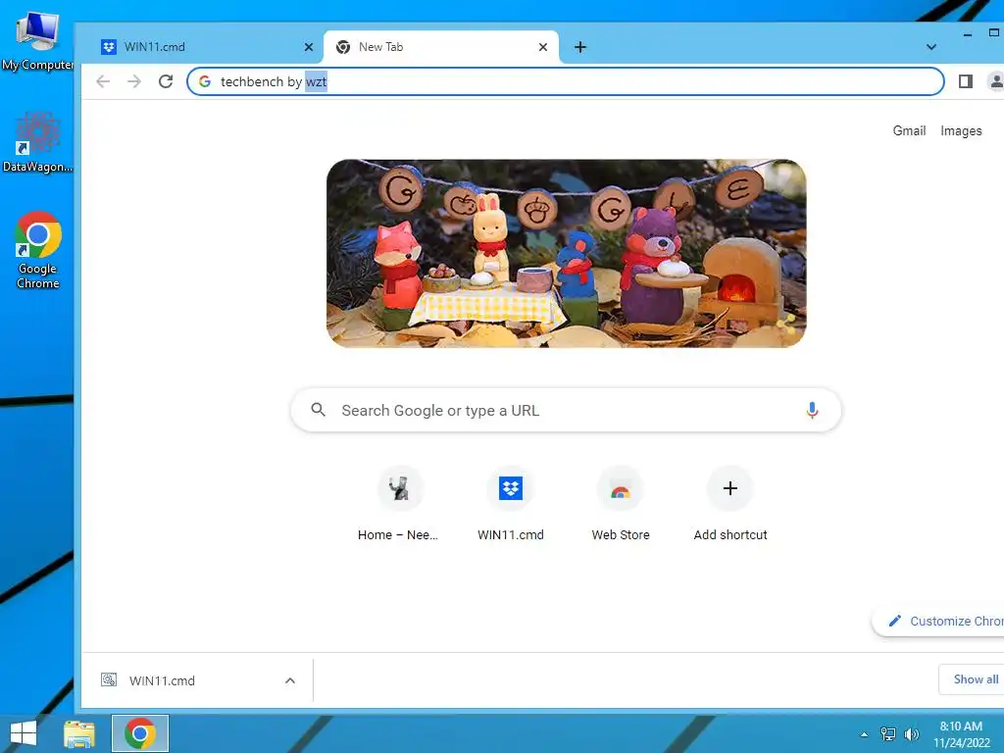
Task: Minimize the Chrome window
Action: 968,34
